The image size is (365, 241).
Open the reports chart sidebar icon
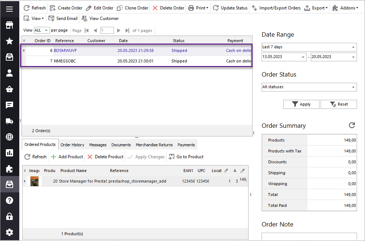coord(9,153)
